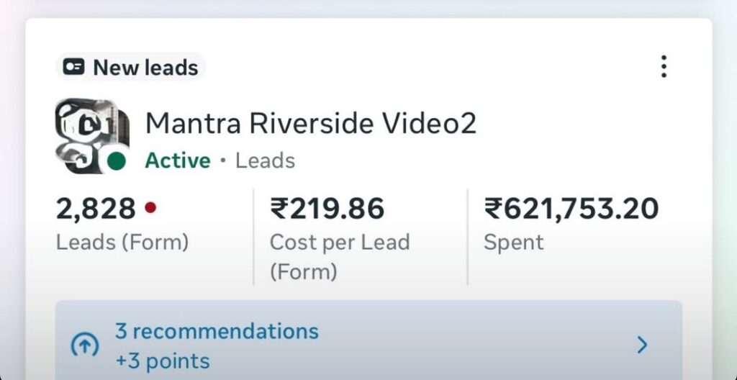Click the gray "Leads" objective text
This screenshot has height=380, width=737.
tap(265, 160)
